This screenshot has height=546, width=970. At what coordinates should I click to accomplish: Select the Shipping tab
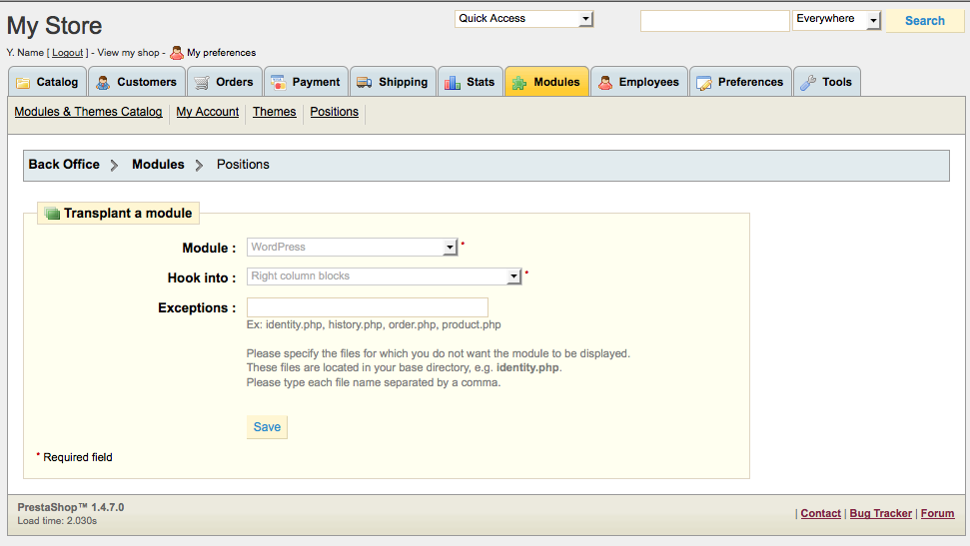coord(394,82)
